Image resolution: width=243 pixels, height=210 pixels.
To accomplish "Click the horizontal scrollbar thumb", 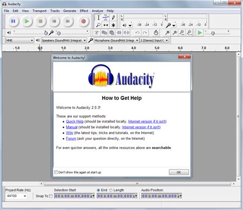I will 137,184.
